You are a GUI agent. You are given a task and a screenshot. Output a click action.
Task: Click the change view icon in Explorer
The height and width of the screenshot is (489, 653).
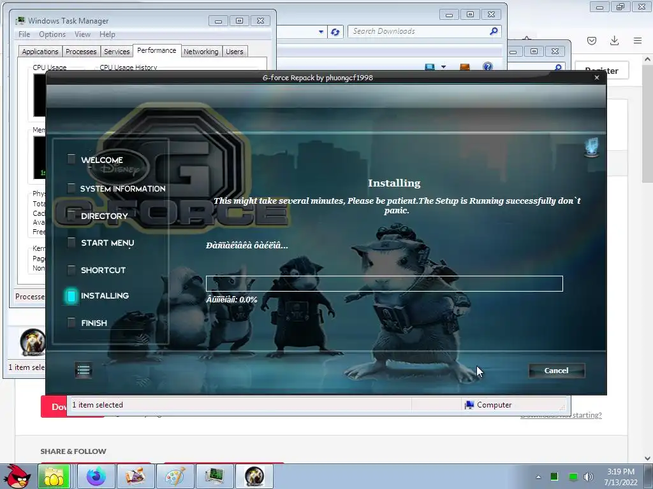pyautogui.click(x=430, y=66)
